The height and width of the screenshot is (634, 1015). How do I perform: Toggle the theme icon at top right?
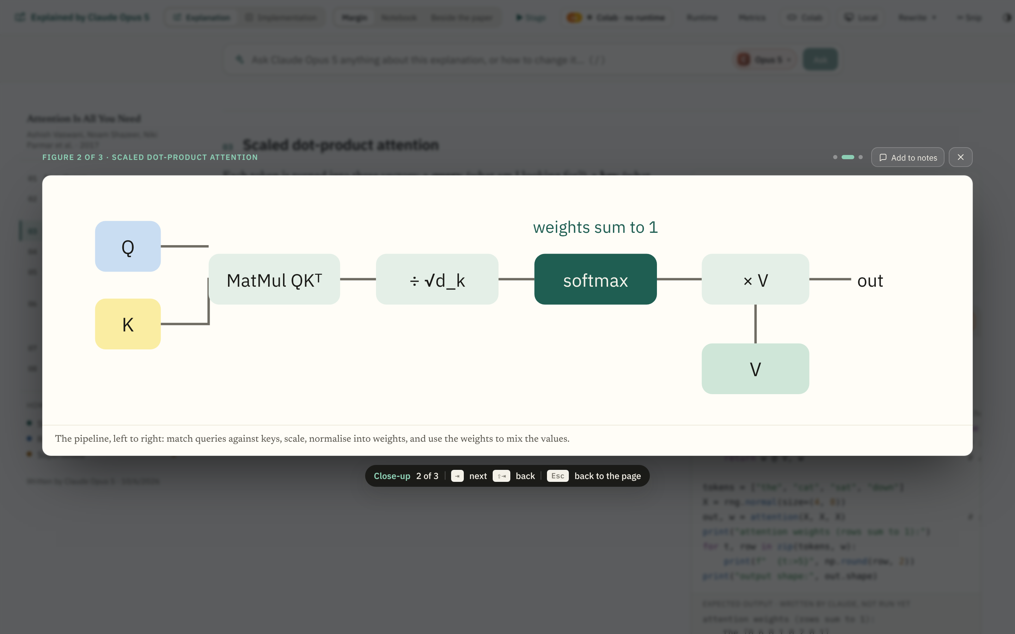coord(1008,17)
